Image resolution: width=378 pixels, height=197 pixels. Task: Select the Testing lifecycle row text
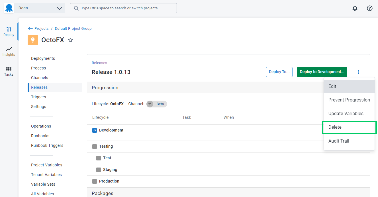pos(106,147)
